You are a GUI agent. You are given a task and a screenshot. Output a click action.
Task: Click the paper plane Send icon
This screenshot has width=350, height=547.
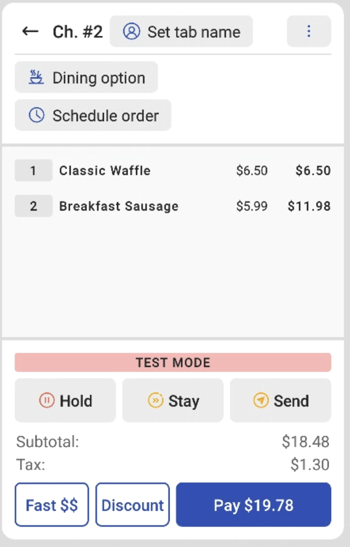pos(261,400)
